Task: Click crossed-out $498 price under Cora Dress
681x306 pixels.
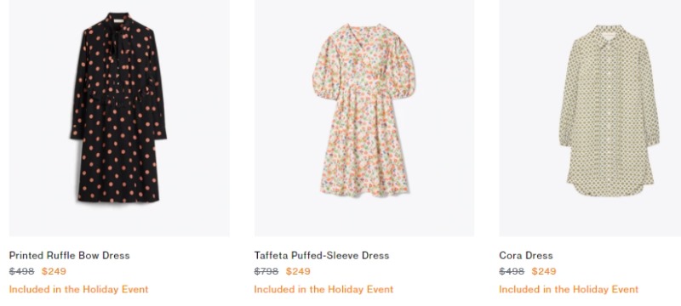Action: pyautogui.click(x=512, y=271)
